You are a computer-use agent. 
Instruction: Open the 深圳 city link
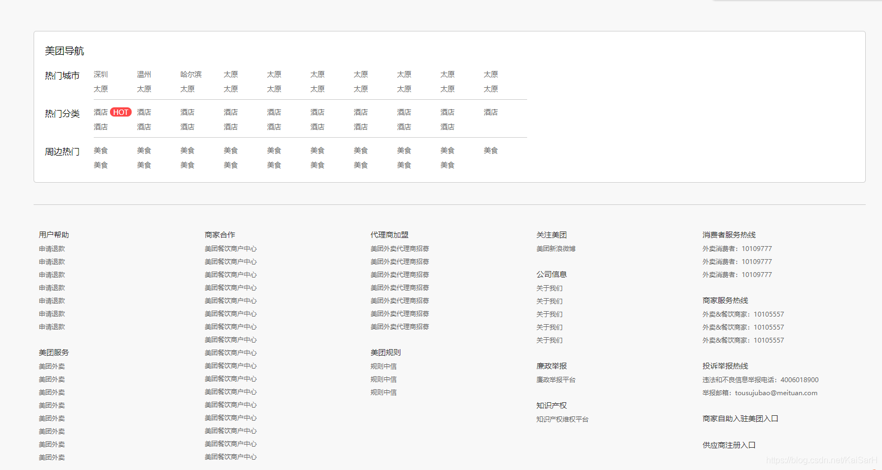point(101,74)
